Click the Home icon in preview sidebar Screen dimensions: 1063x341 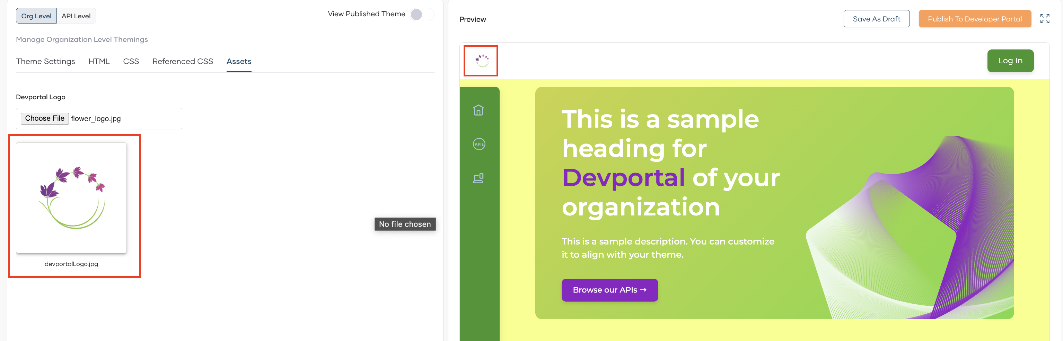pos(478,110)
